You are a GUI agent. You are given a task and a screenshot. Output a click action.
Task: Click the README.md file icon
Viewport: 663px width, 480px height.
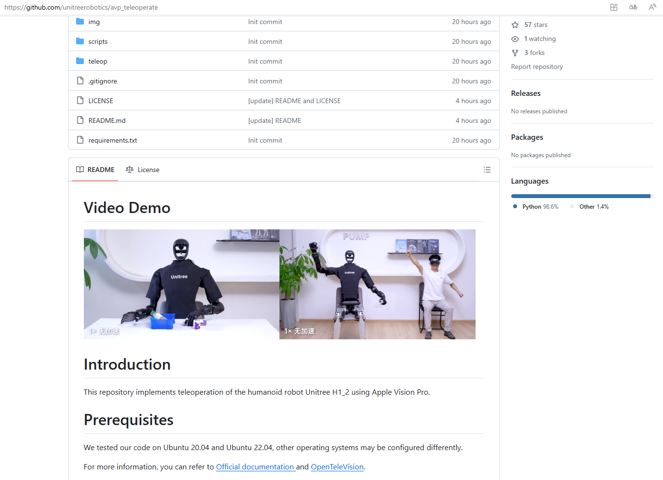coord(80,120)
